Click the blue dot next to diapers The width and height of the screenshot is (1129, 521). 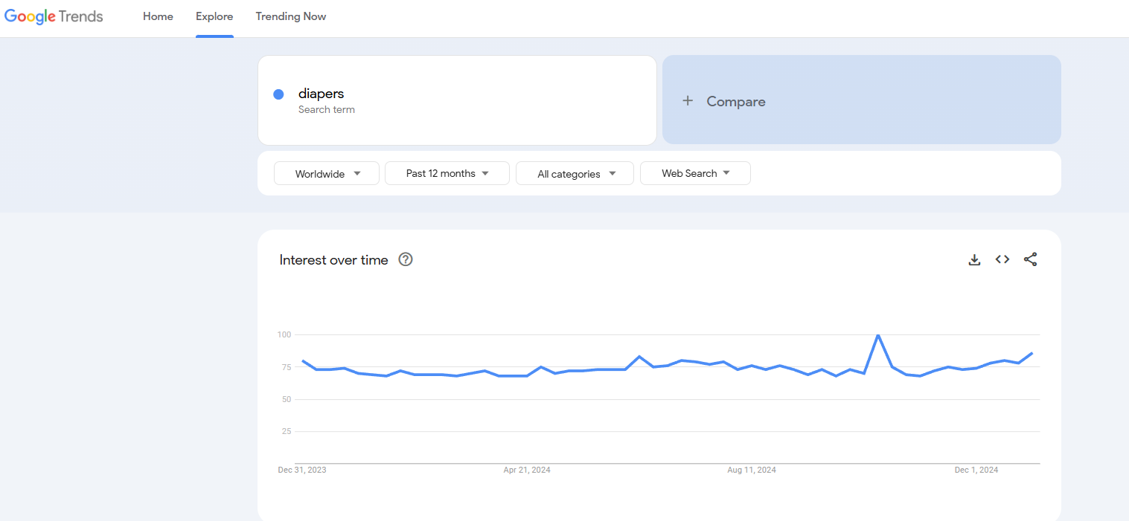(278, 94)
